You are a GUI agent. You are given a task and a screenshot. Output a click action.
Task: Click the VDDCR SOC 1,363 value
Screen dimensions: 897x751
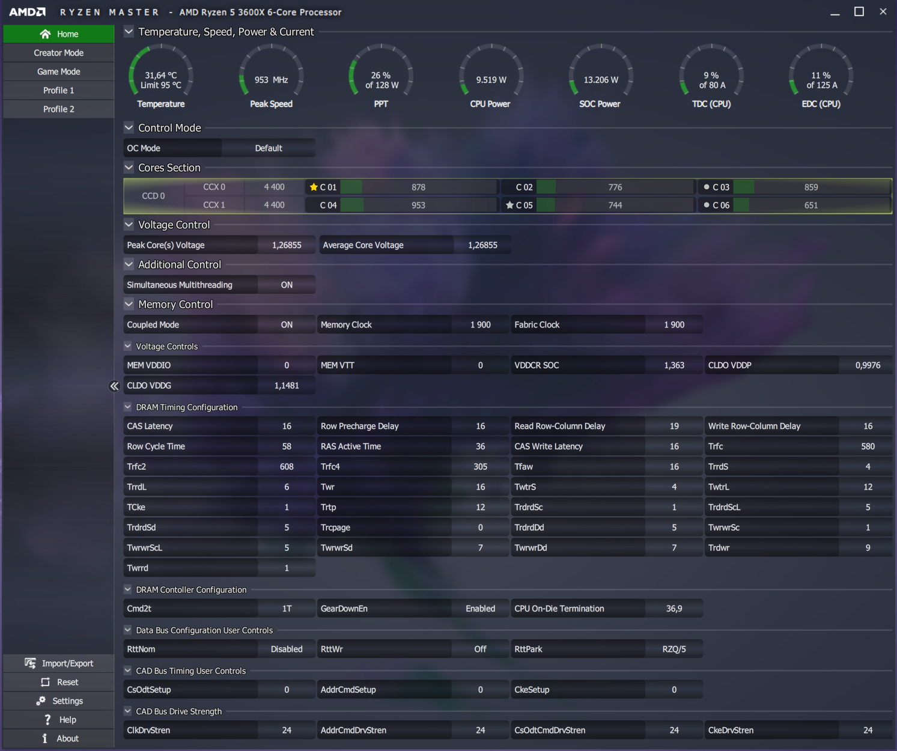point(674,365)
